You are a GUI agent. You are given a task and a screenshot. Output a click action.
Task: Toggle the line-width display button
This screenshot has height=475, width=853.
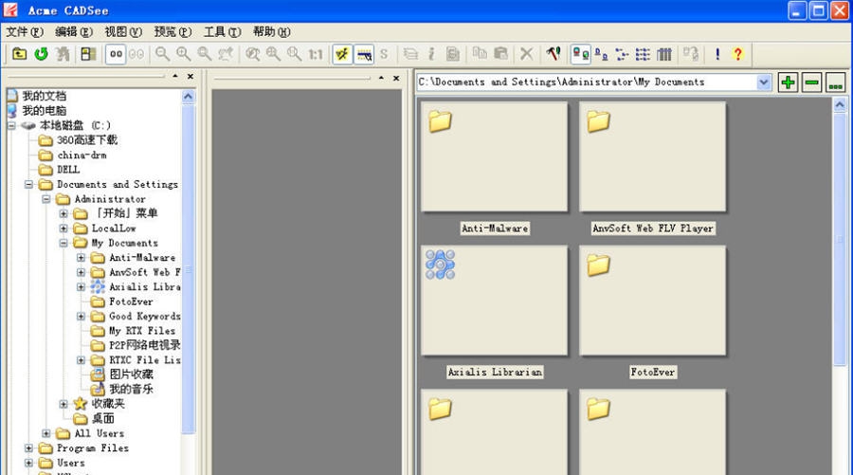[x=364, y=54]
